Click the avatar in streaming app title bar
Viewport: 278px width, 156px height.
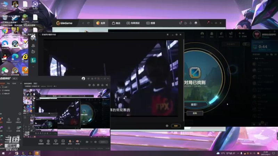(83, 79)
